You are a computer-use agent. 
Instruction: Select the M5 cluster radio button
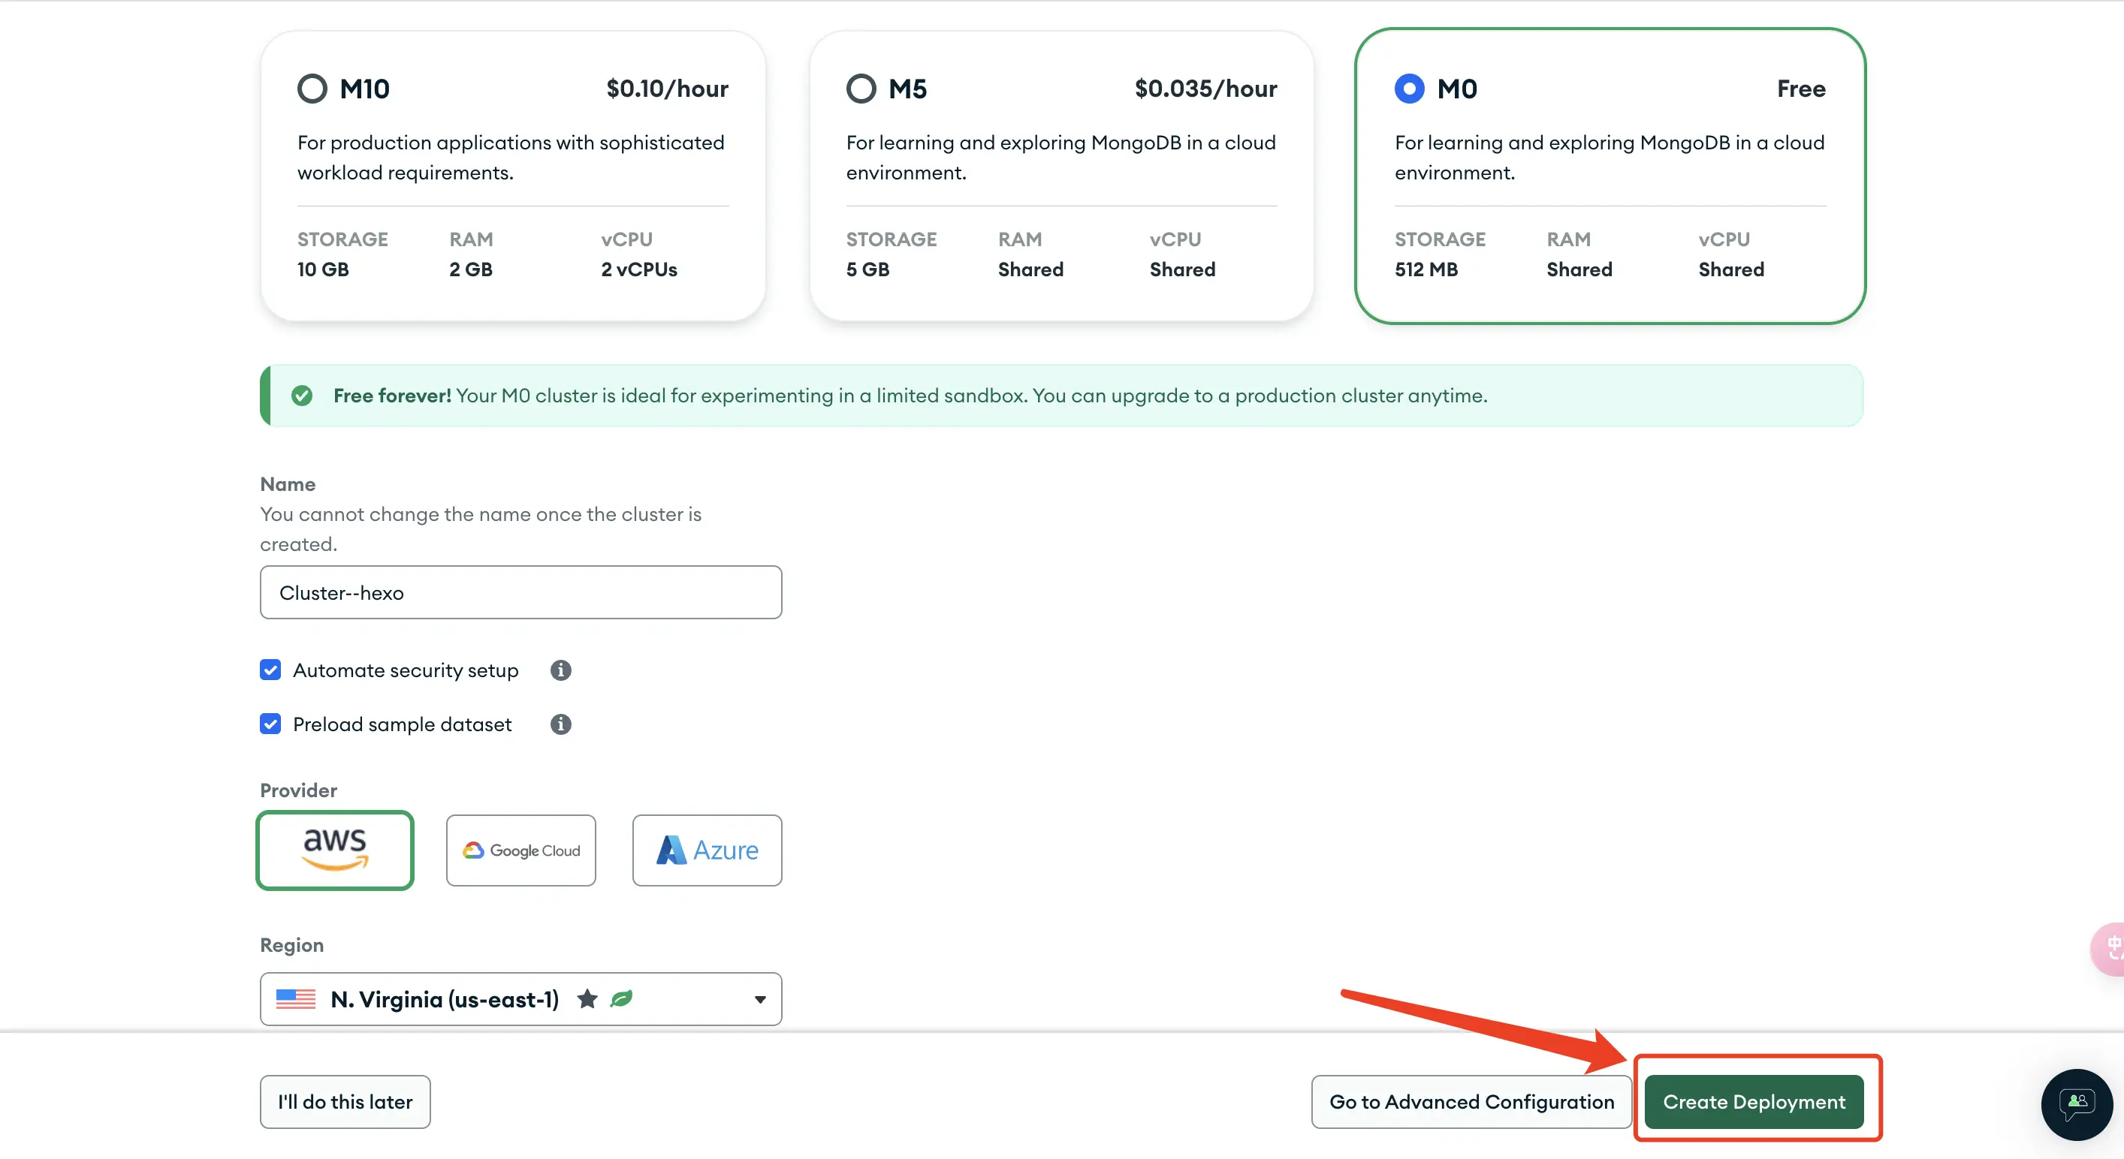[861, 89]
